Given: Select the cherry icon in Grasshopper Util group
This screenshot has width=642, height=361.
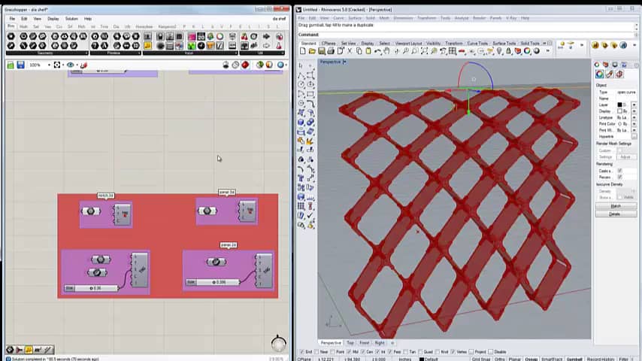Looking at the screenshot, I should (x=244, y=37).
